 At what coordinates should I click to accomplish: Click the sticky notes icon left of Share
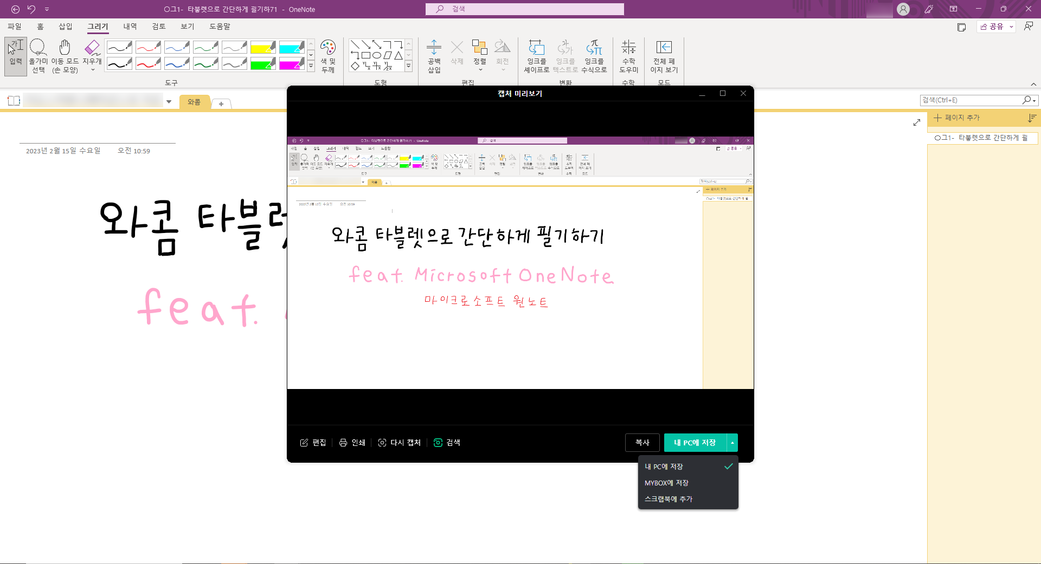tap(961, 27)
